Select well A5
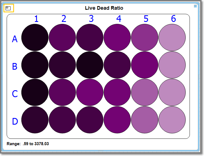The height and width of the screenshot is (156, 204). click(x=145, y=37)
